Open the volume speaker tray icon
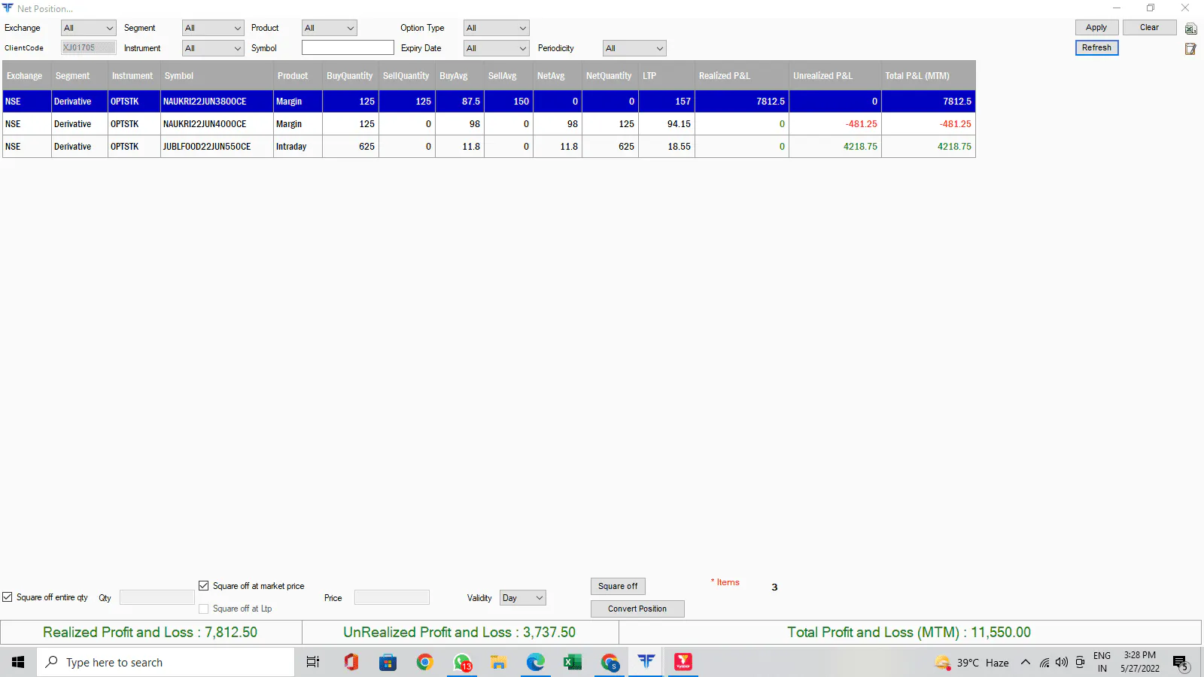1204x677 pixels. (1062, 662)
